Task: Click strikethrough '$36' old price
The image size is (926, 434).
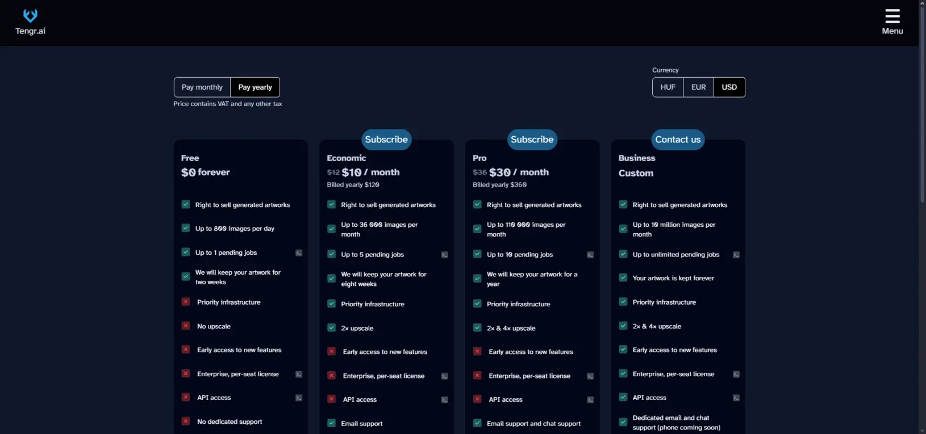Action: pos(479,172)
